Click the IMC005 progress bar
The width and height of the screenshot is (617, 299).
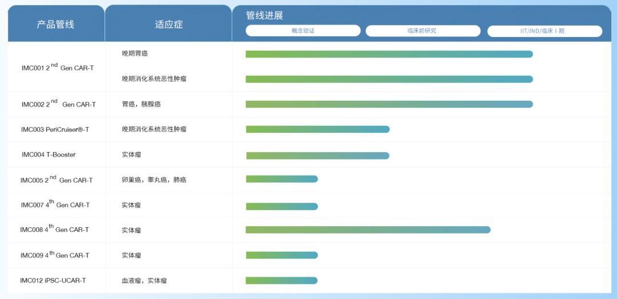tap(282, 179)
